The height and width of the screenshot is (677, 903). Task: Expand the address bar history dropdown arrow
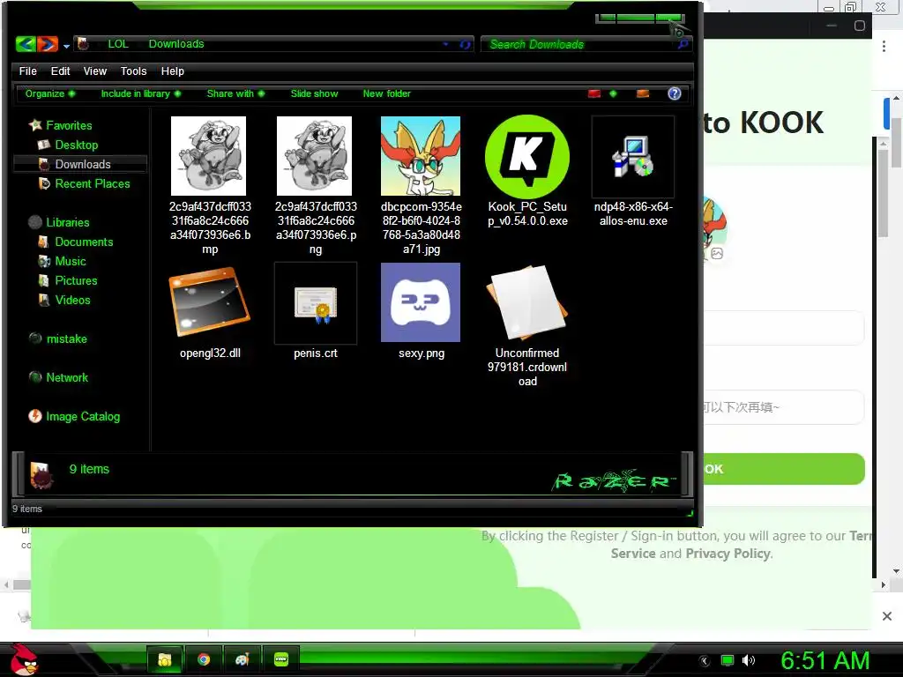click(x=445, y=44)
